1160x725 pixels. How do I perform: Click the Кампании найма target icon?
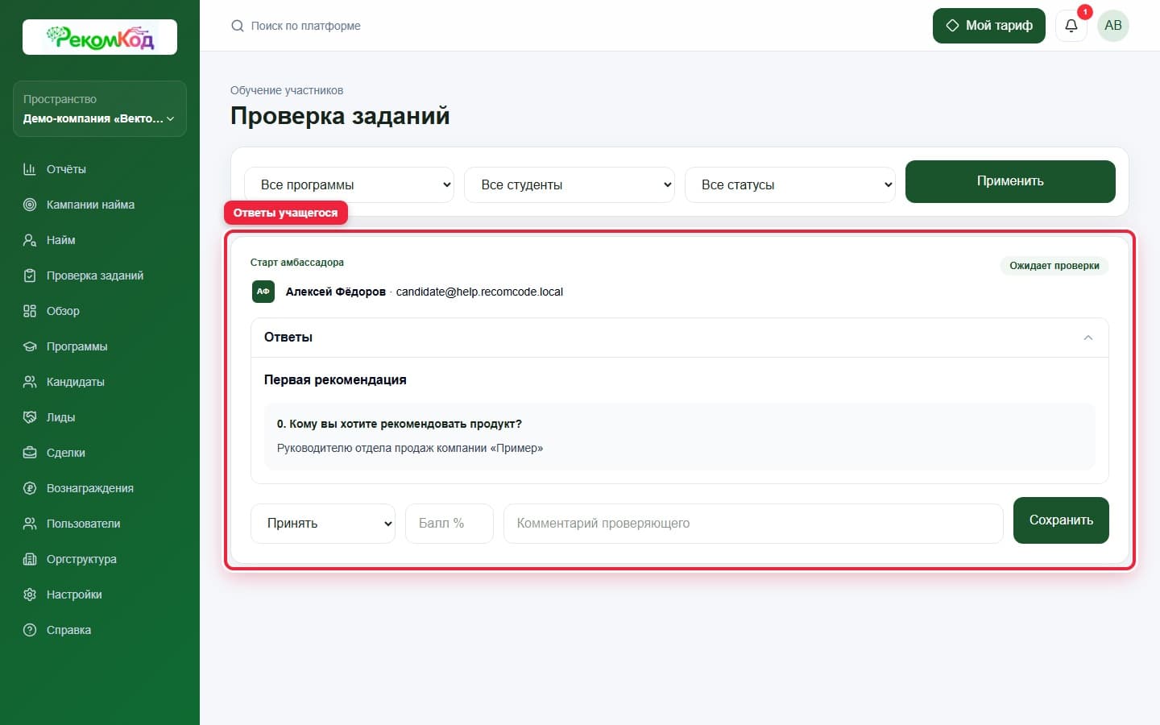(30, 205)
